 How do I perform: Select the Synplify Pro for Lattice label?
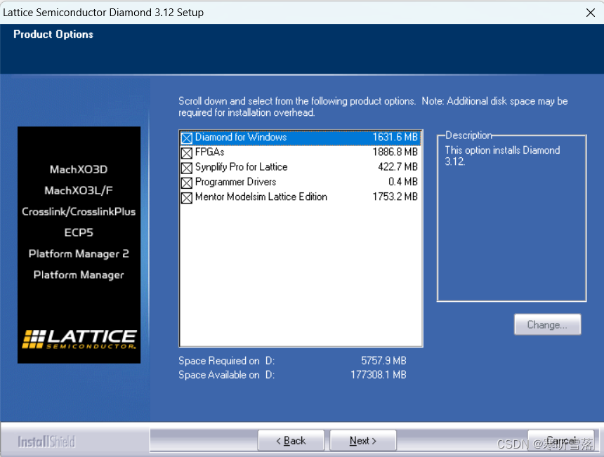241,167
